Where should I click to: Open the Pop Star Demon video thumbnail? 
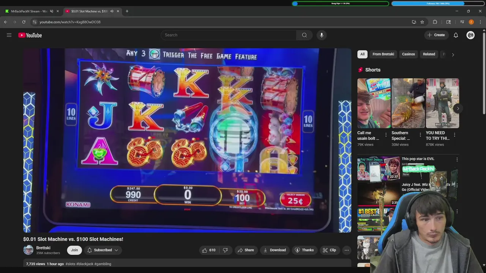[x=379, y=168]
